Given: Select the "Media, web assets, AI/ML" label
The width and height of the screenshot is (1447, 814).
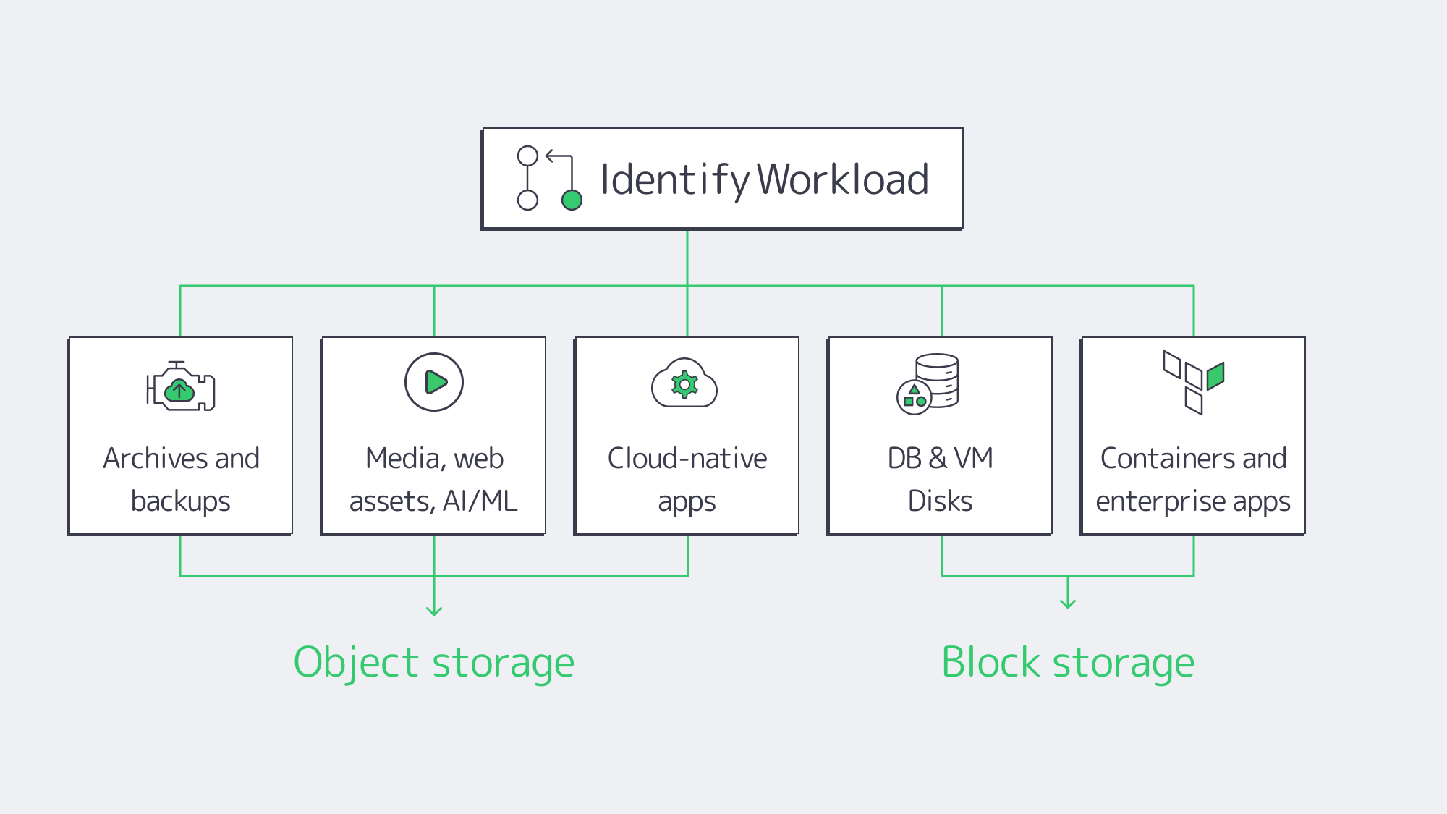Looking at the screenshot, I should [x=434, y=480].
